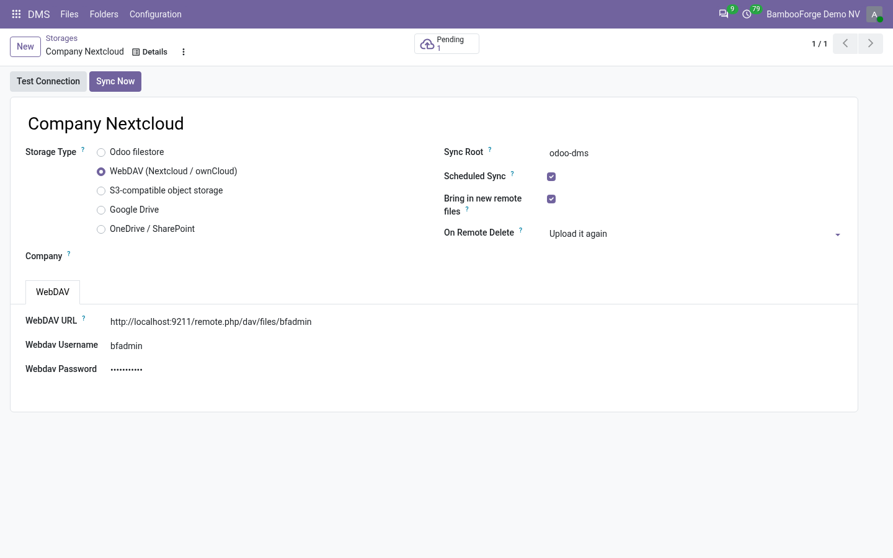Image resolution: width=893 pixels, height=558 pixels.
Task: Show Company field help tooltip
Action: coord(69,254)
